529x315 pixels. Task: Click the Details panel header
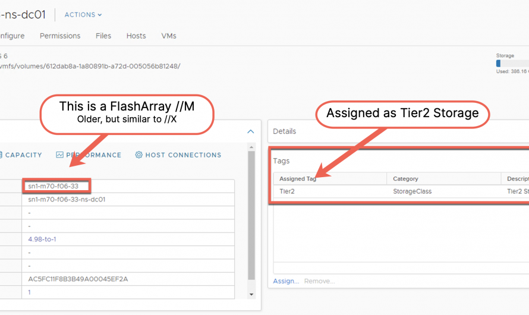point(284,131)
